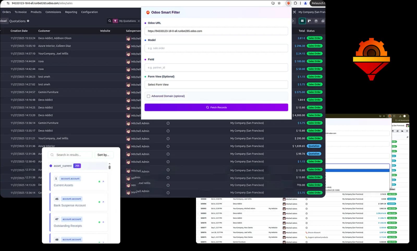Switch to calendar view icon

tap(316, 21)
